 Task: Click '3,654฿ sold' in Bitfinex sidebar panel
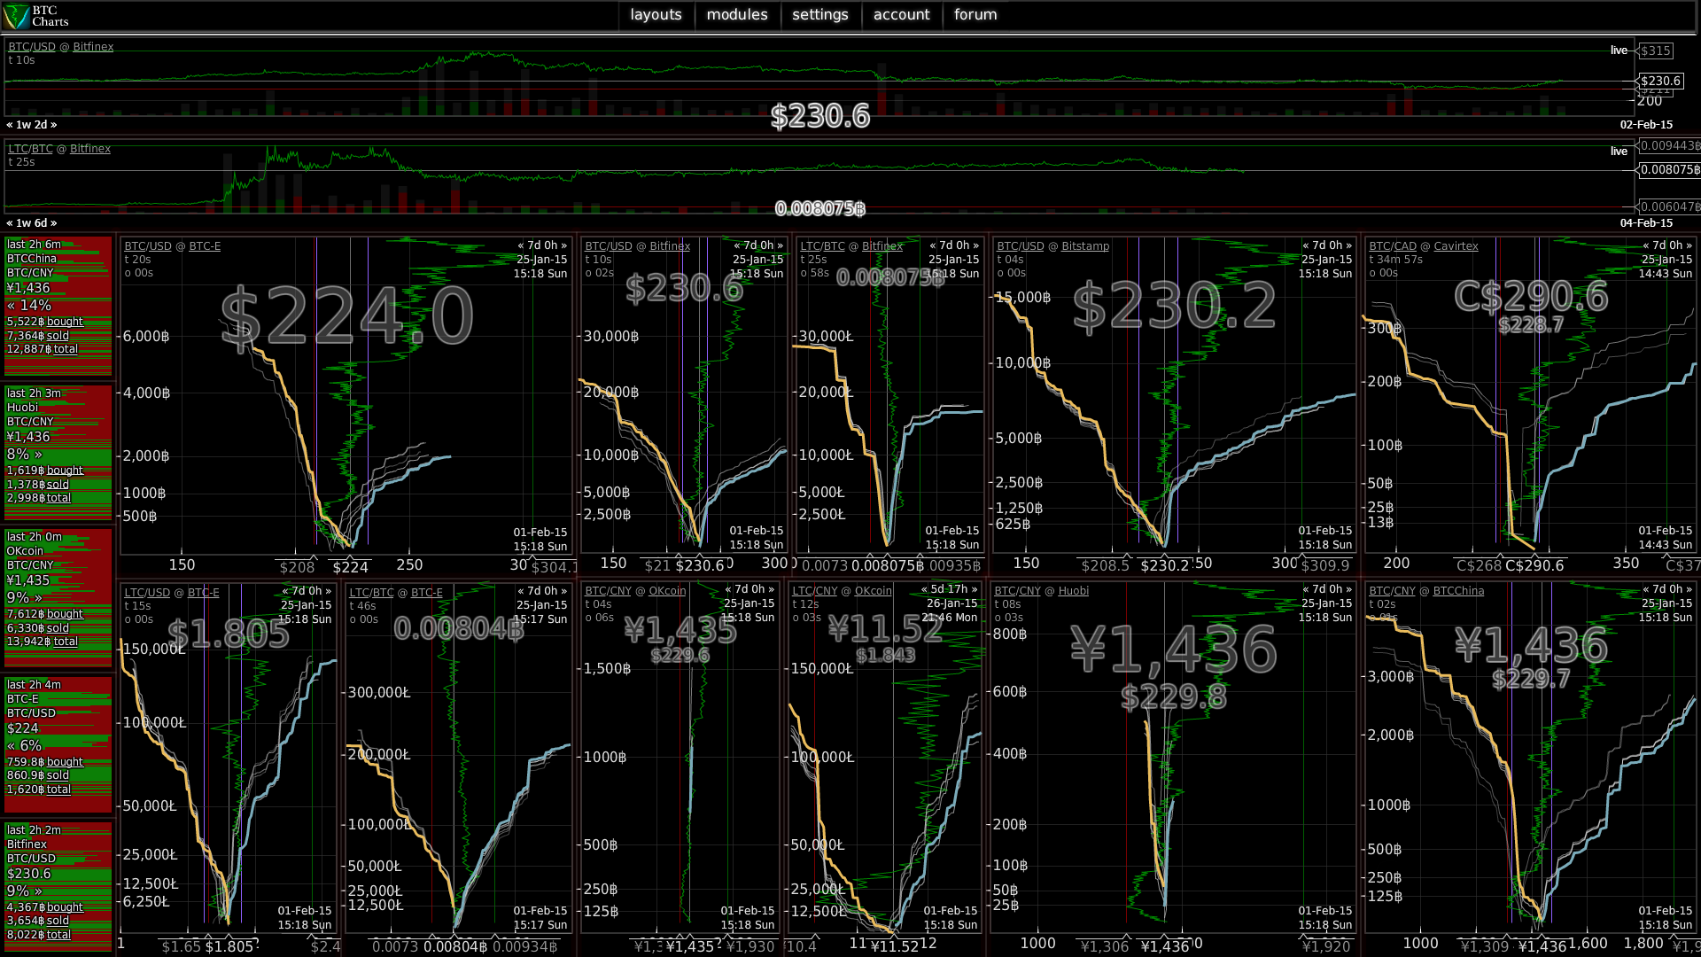click(x=38, y=922)
